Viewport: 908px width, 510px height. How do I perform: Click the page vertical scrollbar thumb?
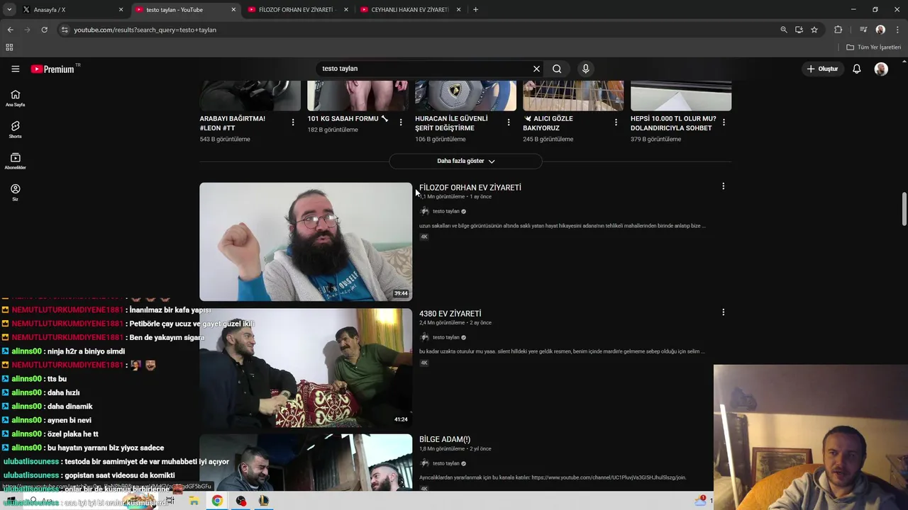pyautogui.click(x=904, y=209)
